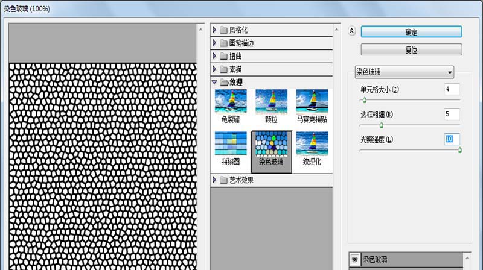Screen dimensions: 483x270
Task: Click the 扭曲 folder label
Action: (x=235, y=56)
